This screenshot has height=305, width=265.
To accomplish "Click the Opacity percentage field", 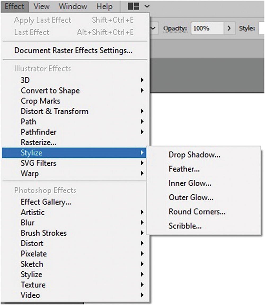I will pyautogui.click(x=207, y=28).
